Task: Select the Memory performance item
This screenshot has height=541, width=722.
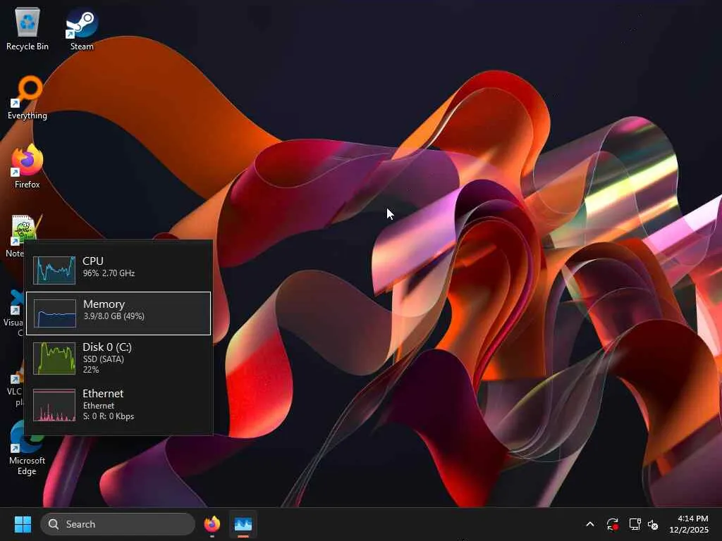Action: coord(118,313)
